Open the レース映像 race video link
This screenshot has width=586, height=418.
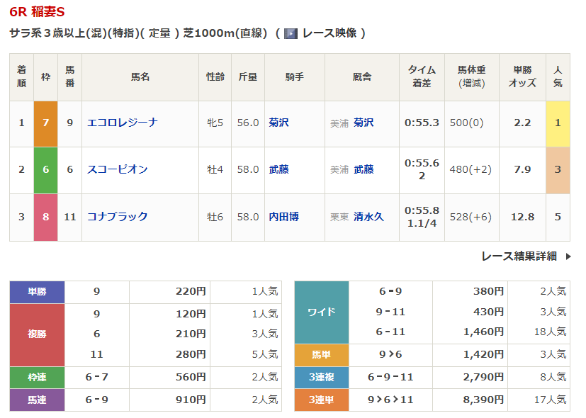[329, 33]
